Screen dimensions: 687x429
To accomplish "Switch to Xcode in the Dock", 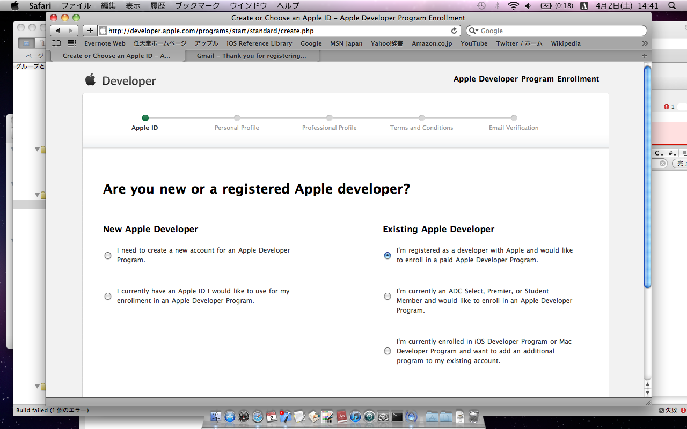I will pos(286,417).
